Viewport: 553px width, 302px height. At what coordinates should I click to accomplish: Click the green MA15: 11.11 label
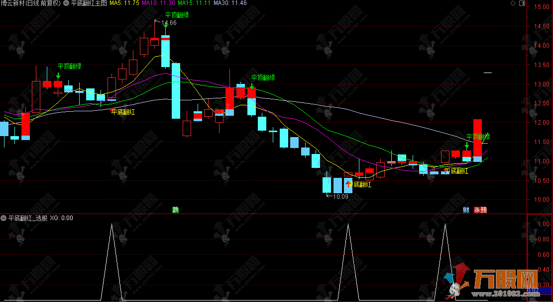point(194,3)
